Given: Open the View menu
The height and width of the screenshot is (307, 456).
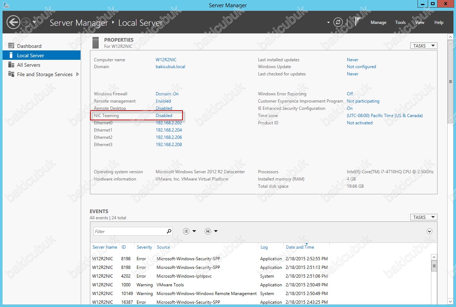Looking at the screenshot, I should (420, 22).
